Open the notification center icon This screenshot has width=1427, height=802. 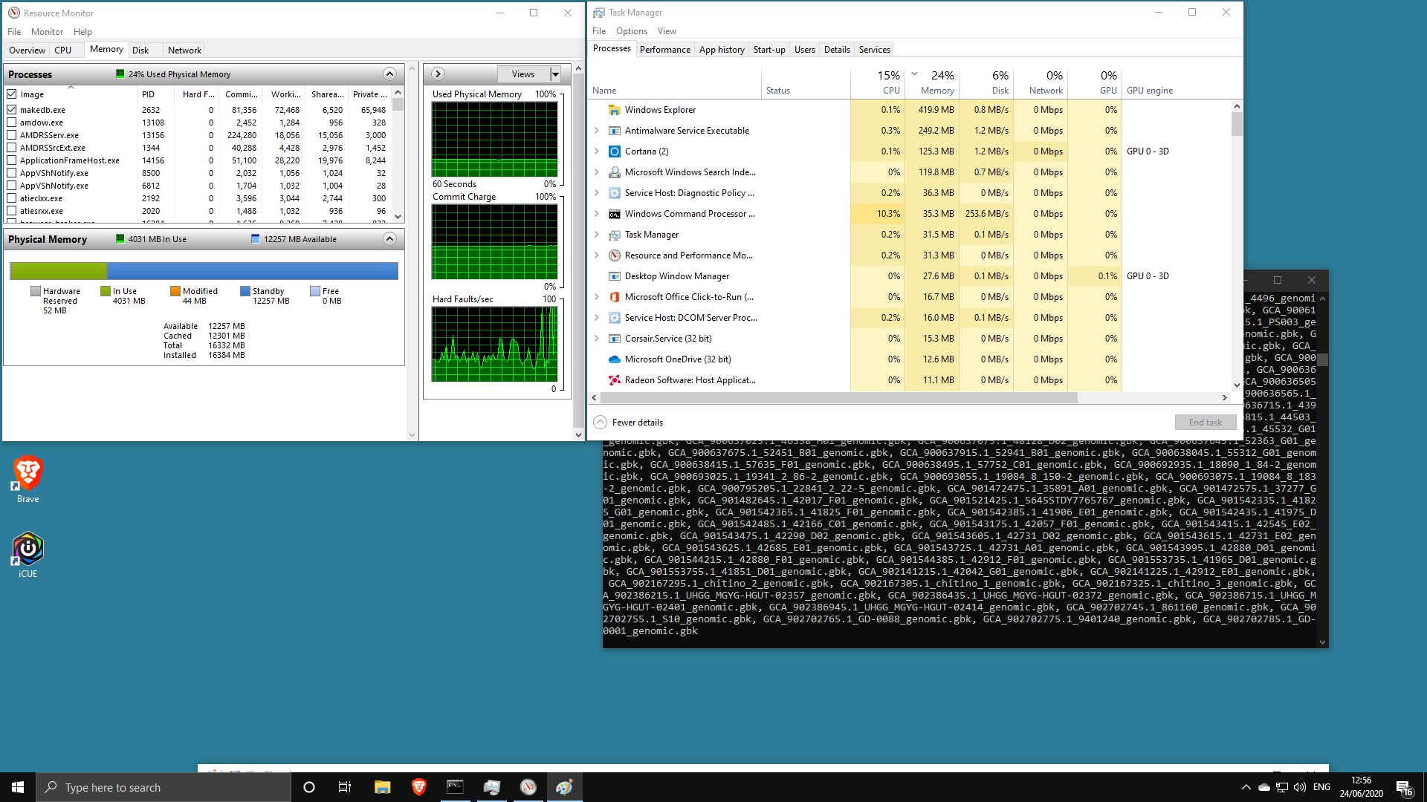(x=1404, y=788)
